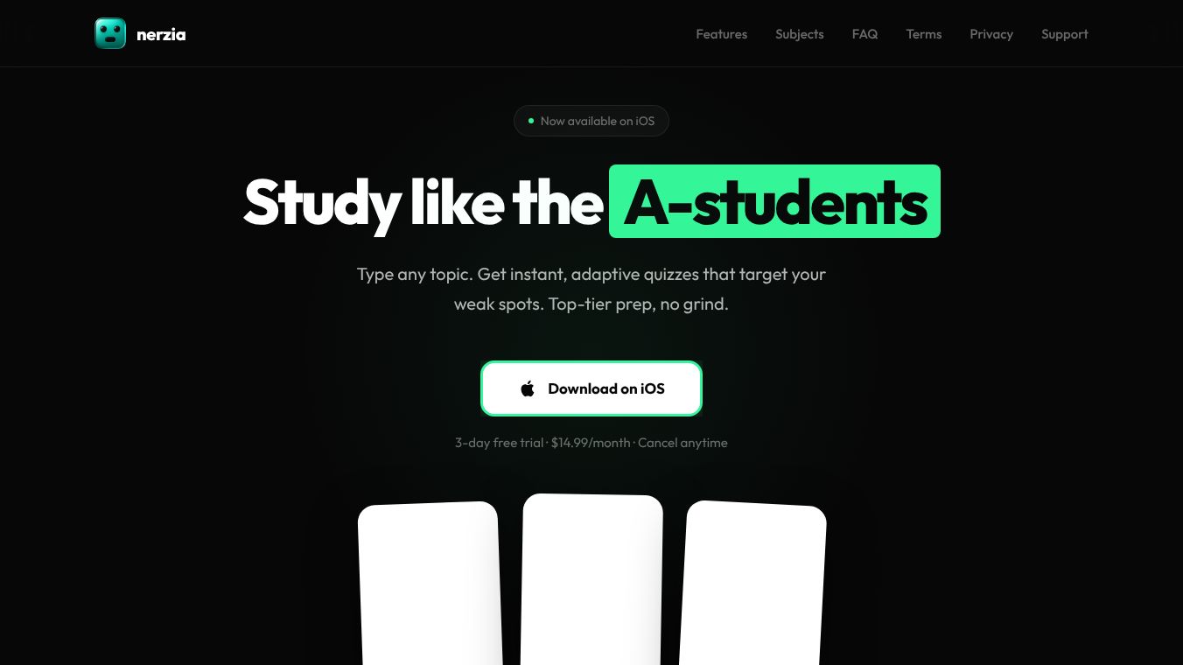Screen dimensions: 1183x665
Task: Click the nerzia robot face logo icon
Action: pyautogui.click(x=110, y=34)
